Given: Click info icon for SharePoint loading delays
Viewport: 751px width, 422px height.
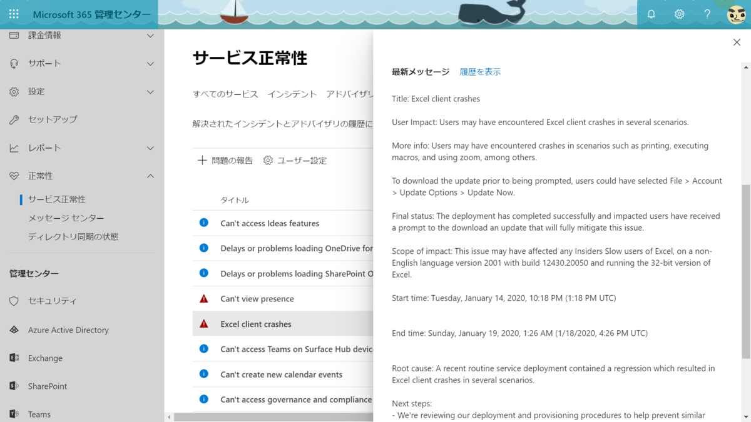Looking at the screenshot, I should 203,273.
